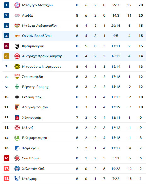This screenshot has height=184, width=146.
Task: Open the Σαν Πάουλι team link
Action: pos(31,158)
